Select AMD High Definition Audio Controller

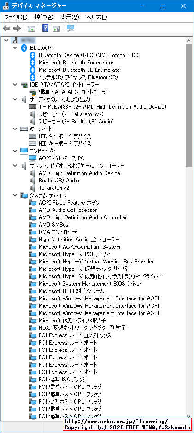click(x=83, y=217)
